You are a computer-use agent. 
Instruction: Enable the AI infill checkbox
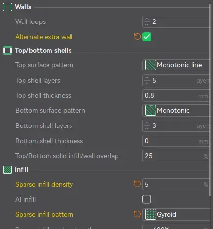(x=147, y=199)
